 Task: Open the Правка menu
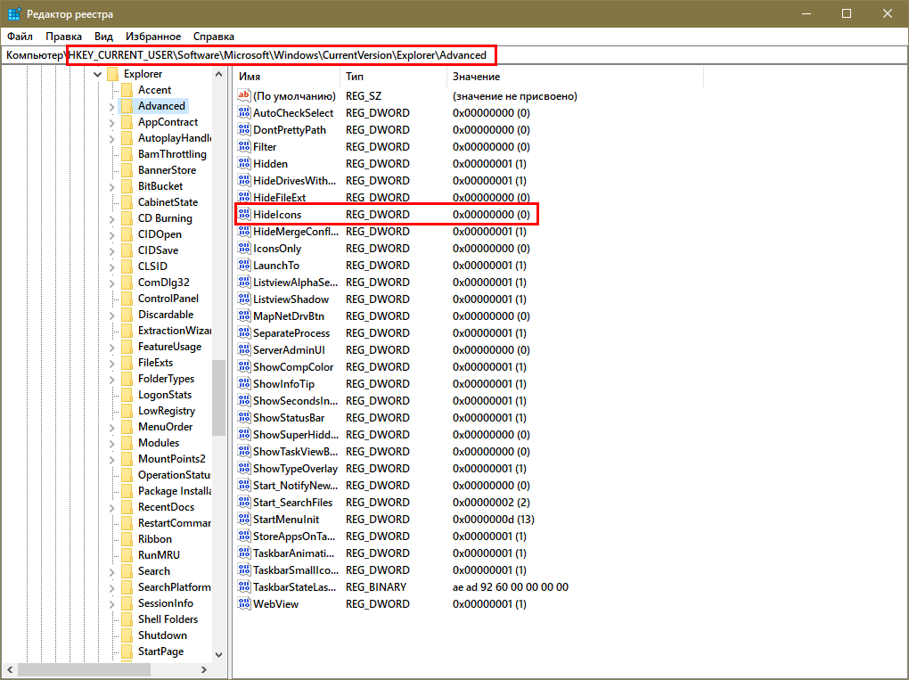(63, 37)
